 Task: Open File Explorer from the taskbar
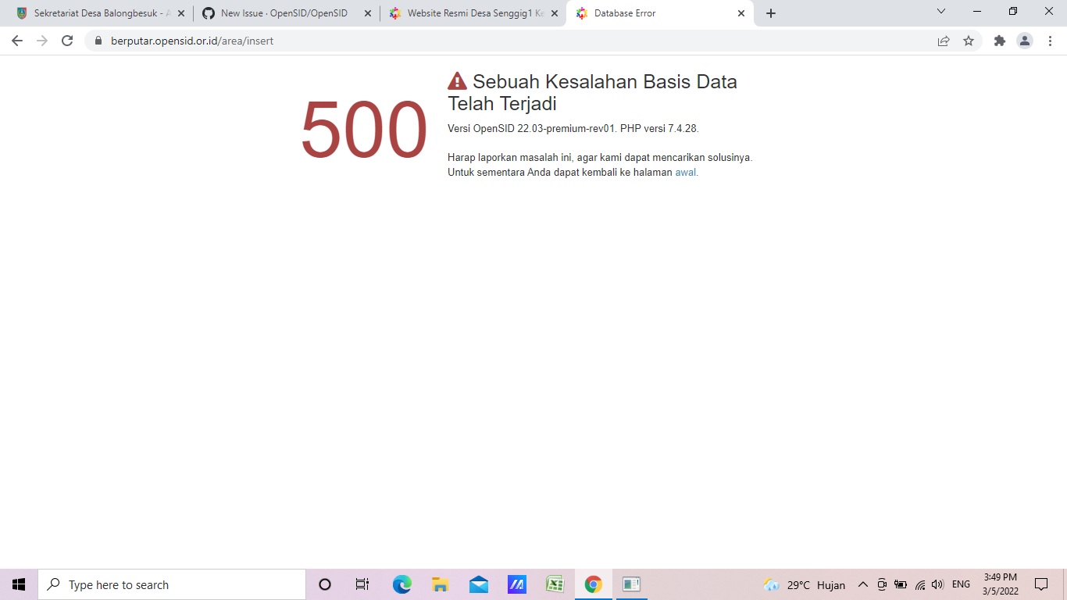point(440,584)
